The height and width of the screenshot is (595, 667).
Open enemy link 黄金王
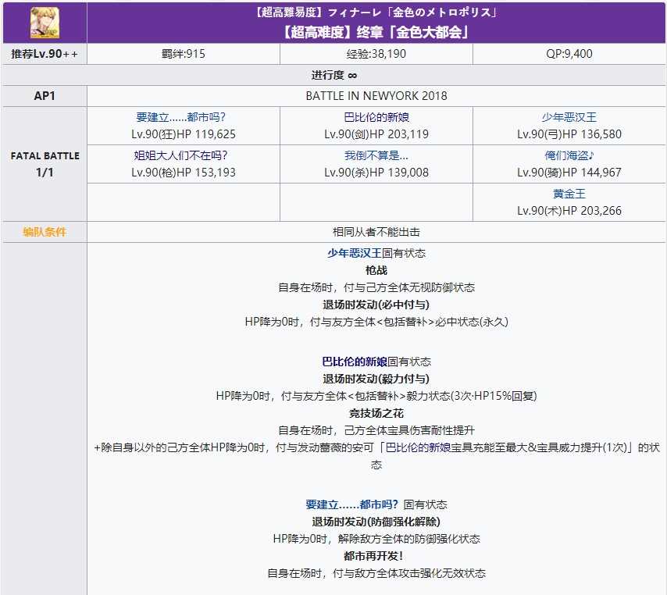569,194
